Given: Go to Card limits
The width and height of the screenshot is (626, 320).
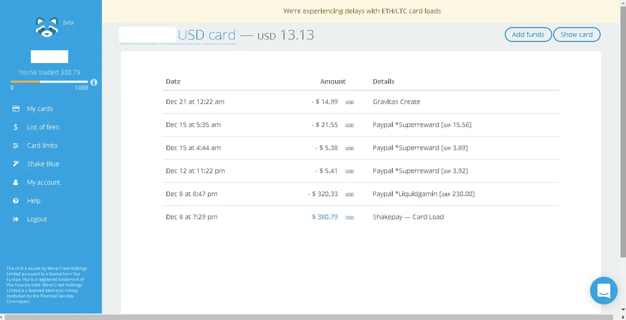Looking at the screenshot, I should pos(42,146).
